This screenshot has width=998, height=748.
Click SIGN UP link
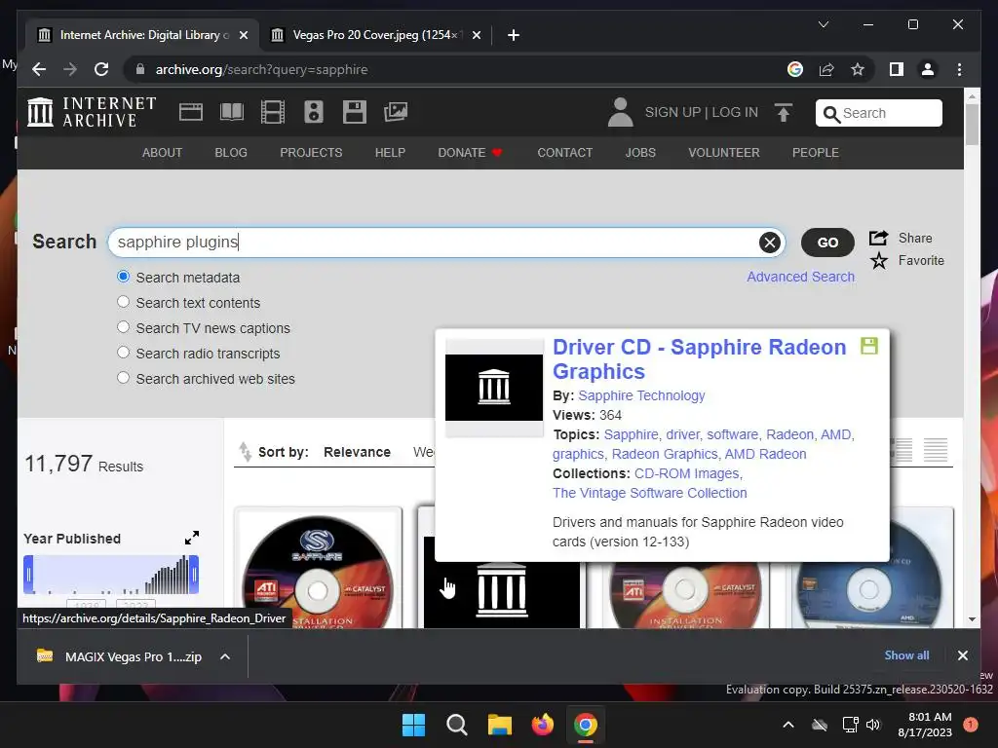(672, 113)
